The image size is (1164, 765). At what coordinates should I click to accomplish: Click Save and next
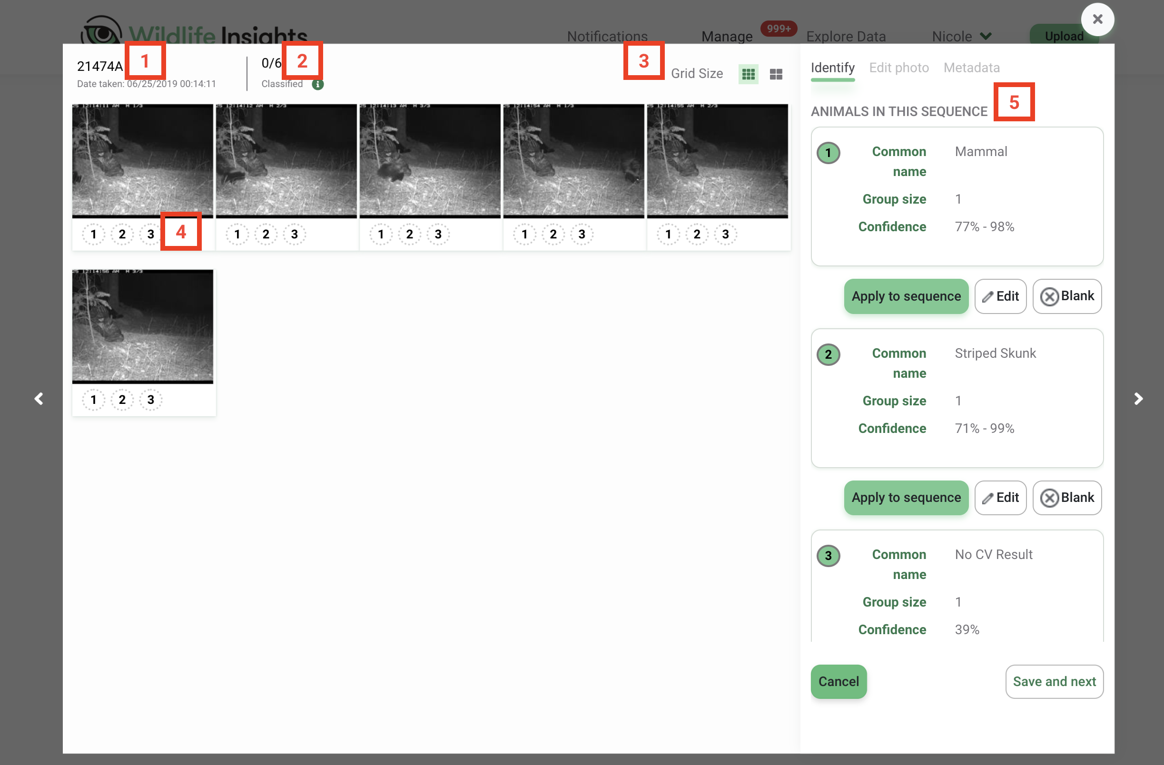[1055, 681]
